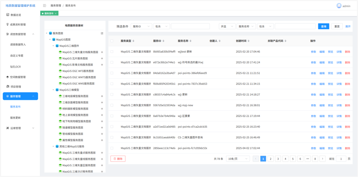Collapse the 其他三维MapGIS服务 tree node
358x177 pixels.
[x=53, y=146]
